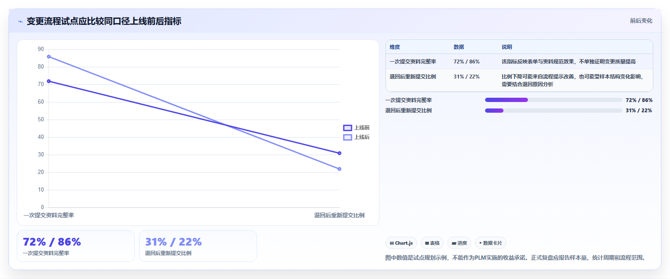Click the y-axis label 50
Screen dimensions: 670x279
point(41,120)
